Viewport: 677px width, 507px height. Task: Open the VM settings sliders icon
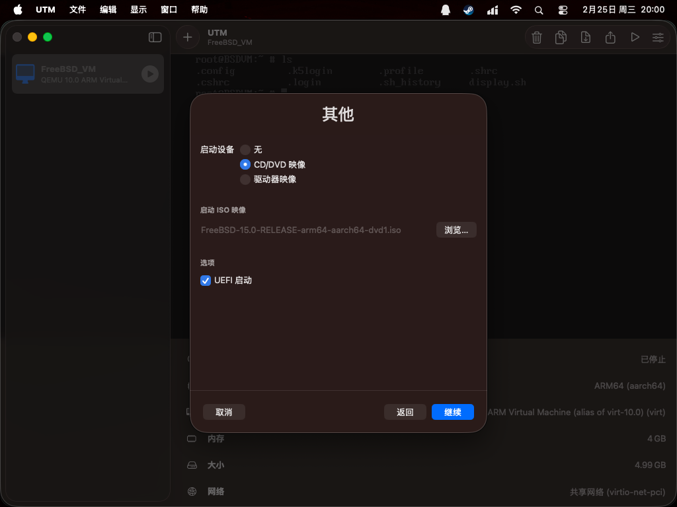click(x=658, y=38)
